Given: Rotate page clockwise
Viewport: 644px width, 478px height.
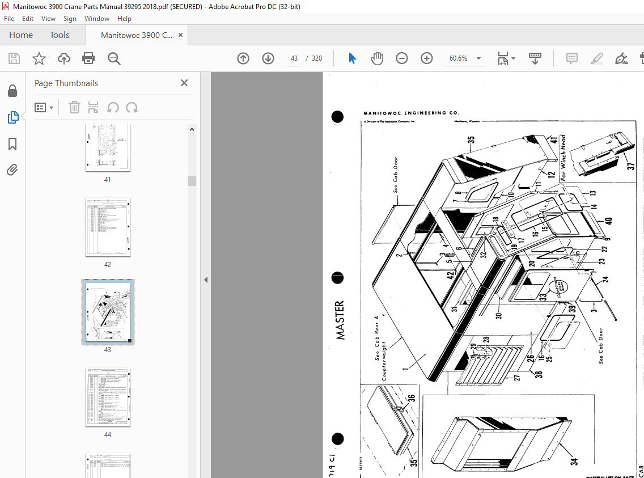Looking at the screenshot, I should pyautogui.click(x=132, y=108).
